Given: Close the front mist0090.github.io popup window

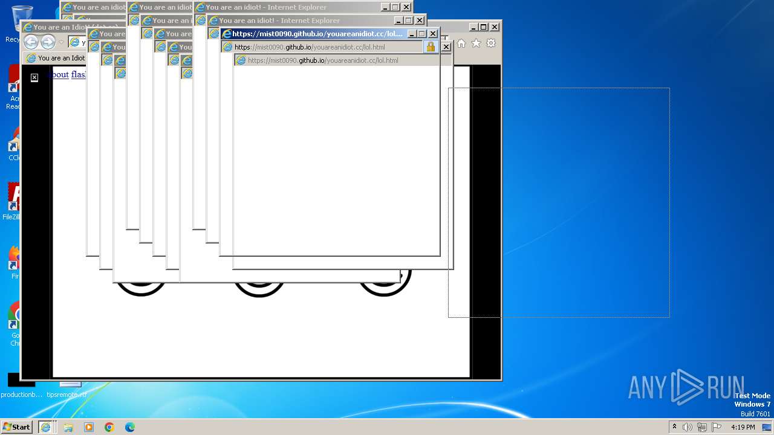Looking at the screenshot, I should point(433,34).
